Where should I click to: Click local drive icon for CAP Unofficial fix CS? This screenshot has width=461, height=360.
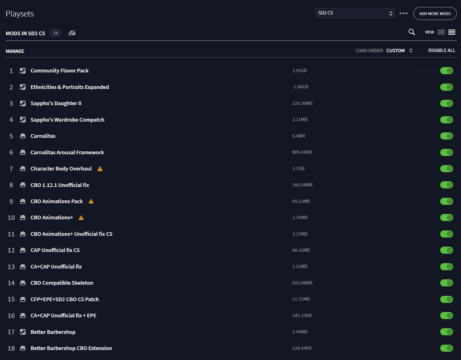[x=23, y=250]
